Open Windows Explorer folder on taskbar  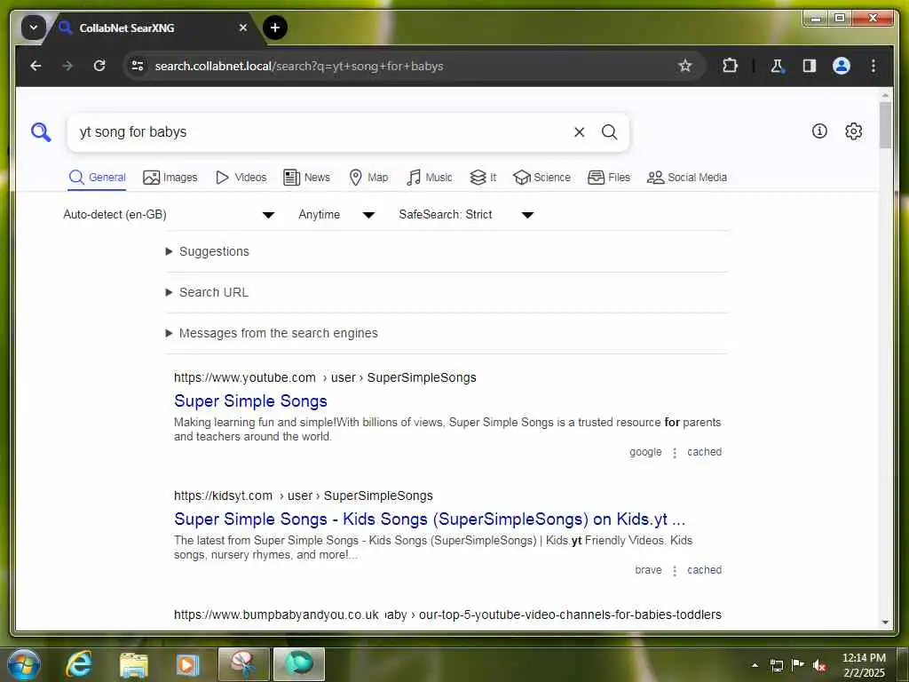133,664
